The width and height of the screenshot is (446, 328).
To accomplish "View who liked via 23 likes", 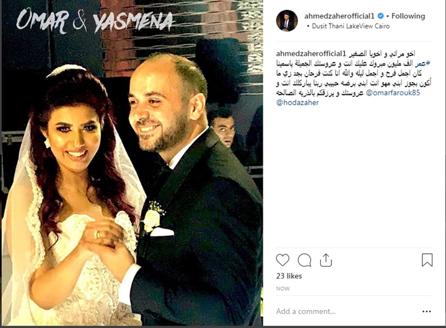I will pos(289,276).
